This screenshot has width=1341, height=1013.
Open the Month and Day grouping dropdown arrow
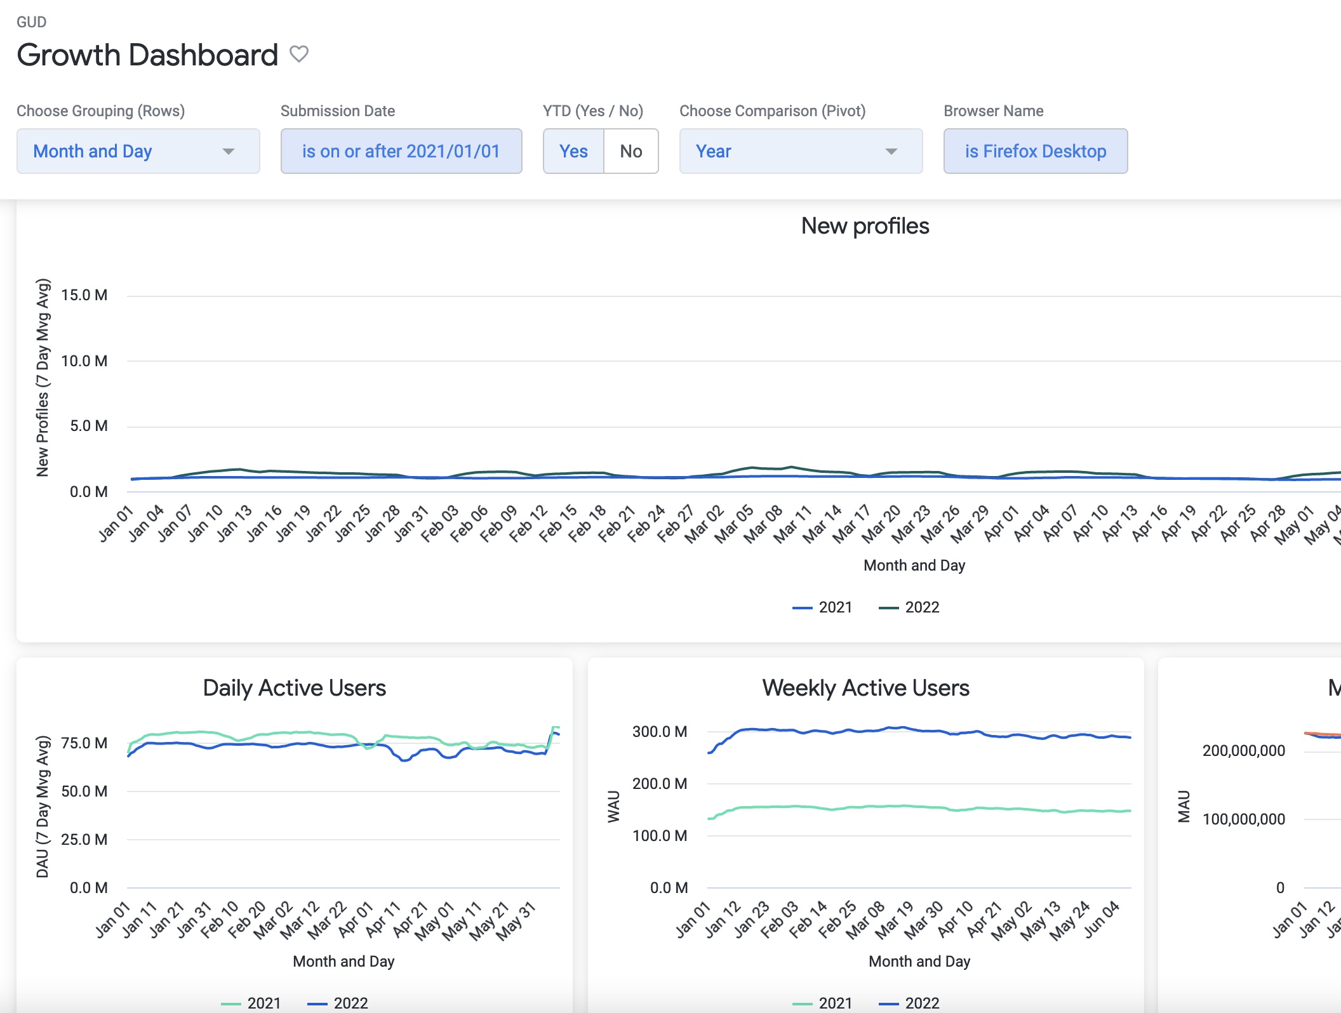[x=230, y=151]
